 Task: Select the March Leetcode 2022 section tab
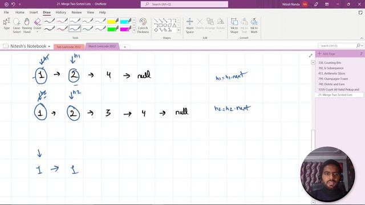(102, 46)
